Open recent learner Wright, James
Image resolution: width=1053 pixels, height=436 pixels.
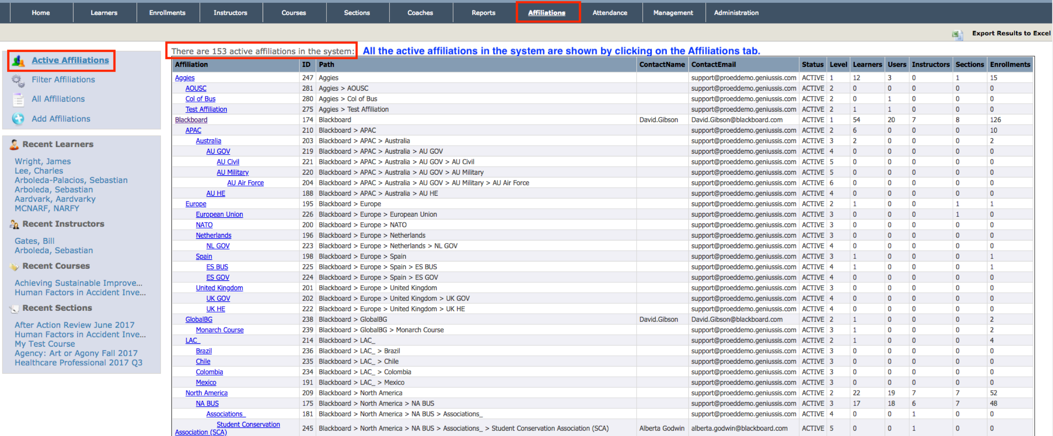click(42, 161)
